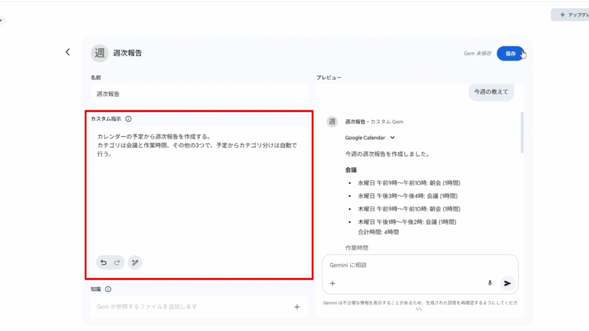Screen dimensions: 589x331
Task: Click the 今週の教えて message bubble
Action: (x=491, y=91)
